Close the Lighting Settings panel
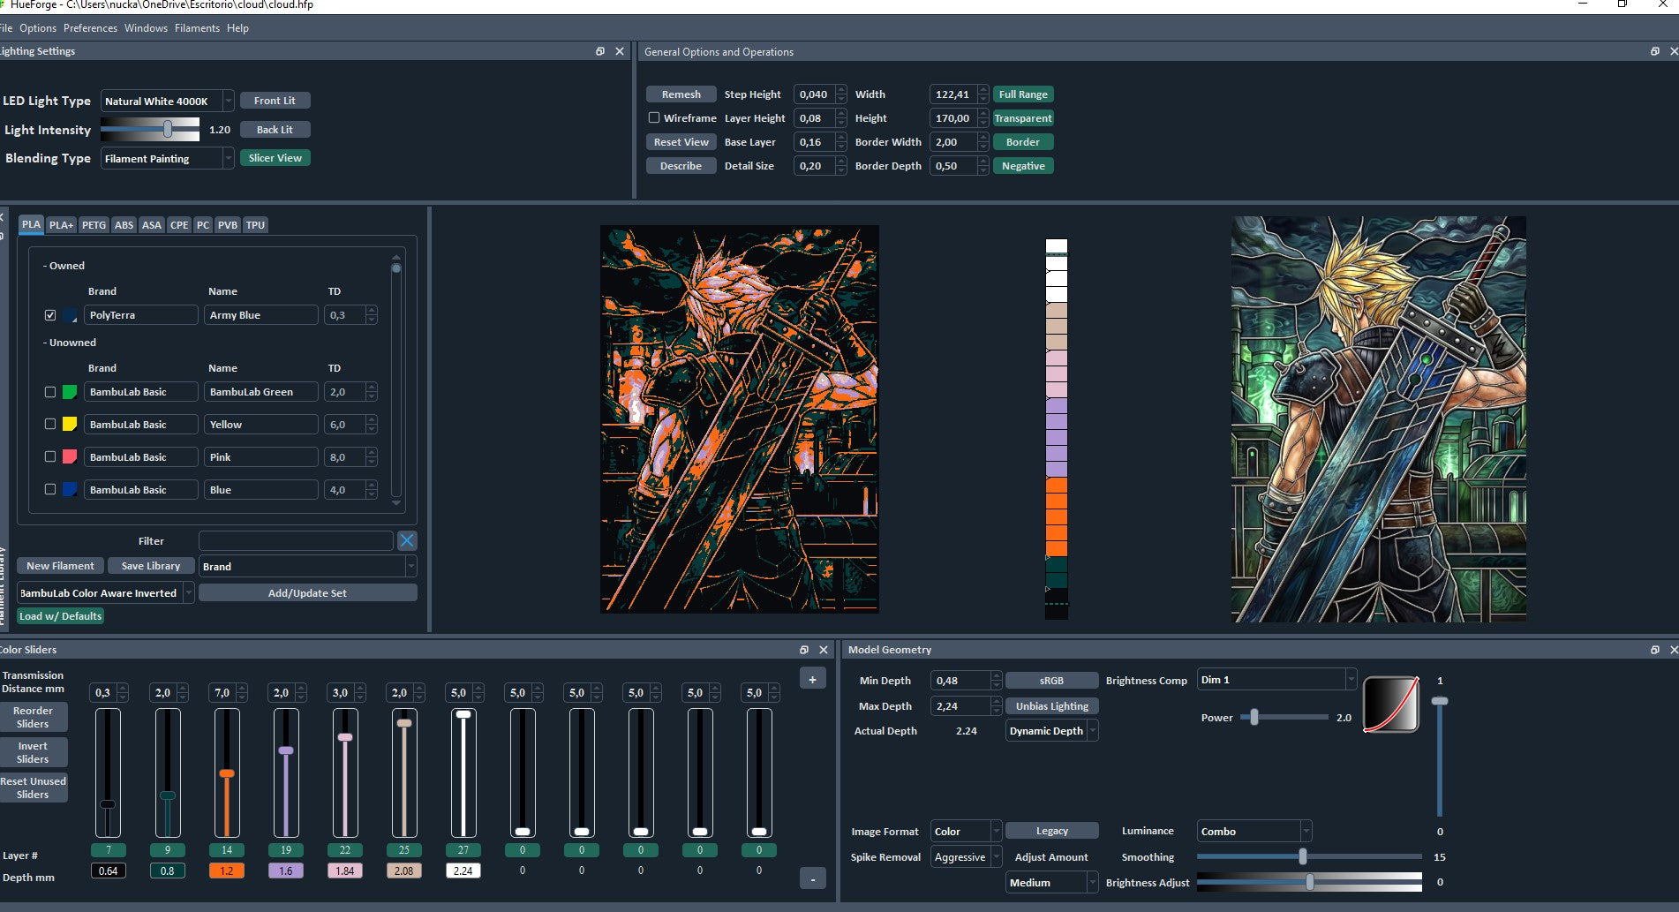 pos(620,51)
